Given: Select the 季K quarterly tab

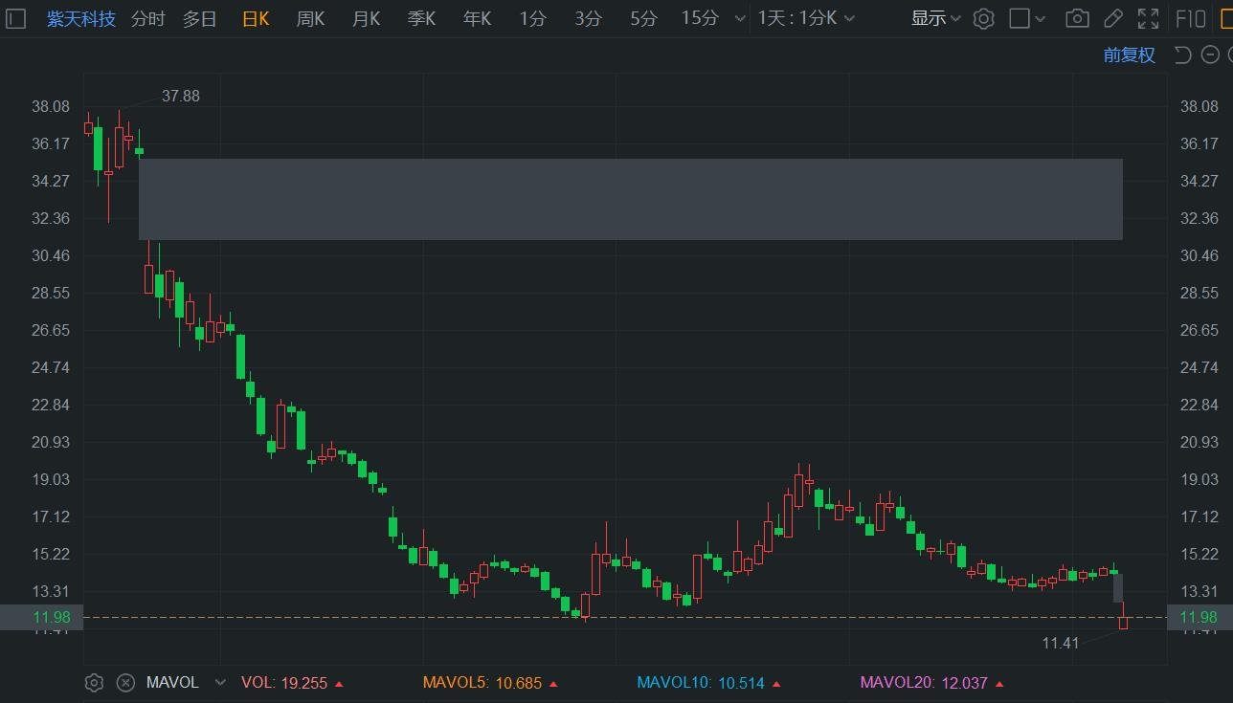Looking at the screenshot, I should pyautogui.click(x=421, y=18).
